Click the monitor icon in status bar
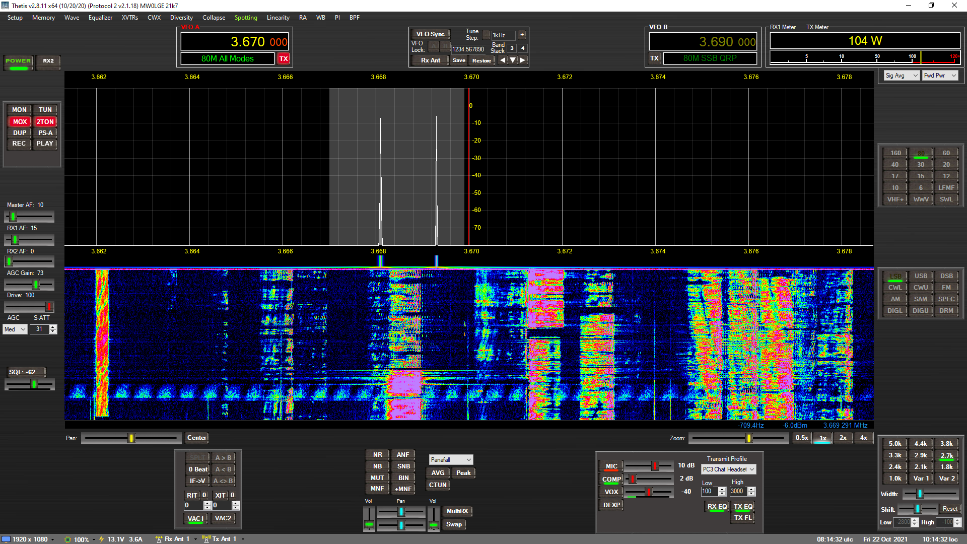Screen dimensions: 967x544 point(6,539)
